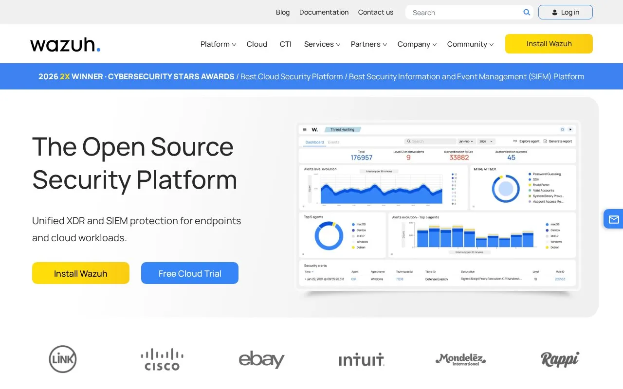
Task: Open the Mondelez International logo
Action: (460, 359)
